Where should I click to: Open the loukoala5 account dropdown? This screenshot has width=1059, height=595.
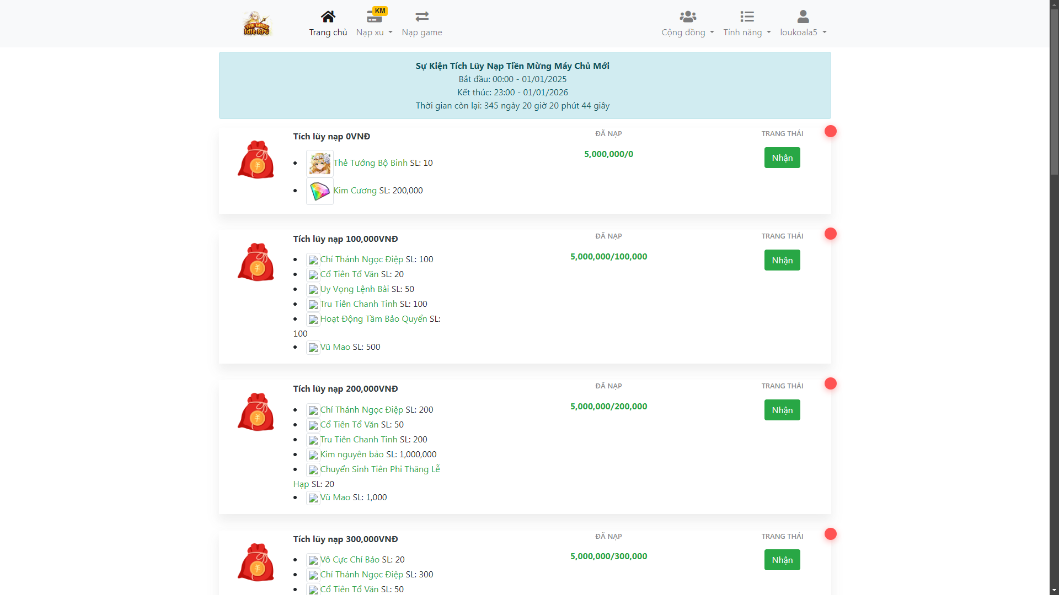click(x=803, y=33)
